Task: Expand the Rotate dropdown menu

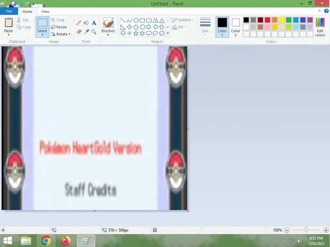Action: [x=70, y=34]
